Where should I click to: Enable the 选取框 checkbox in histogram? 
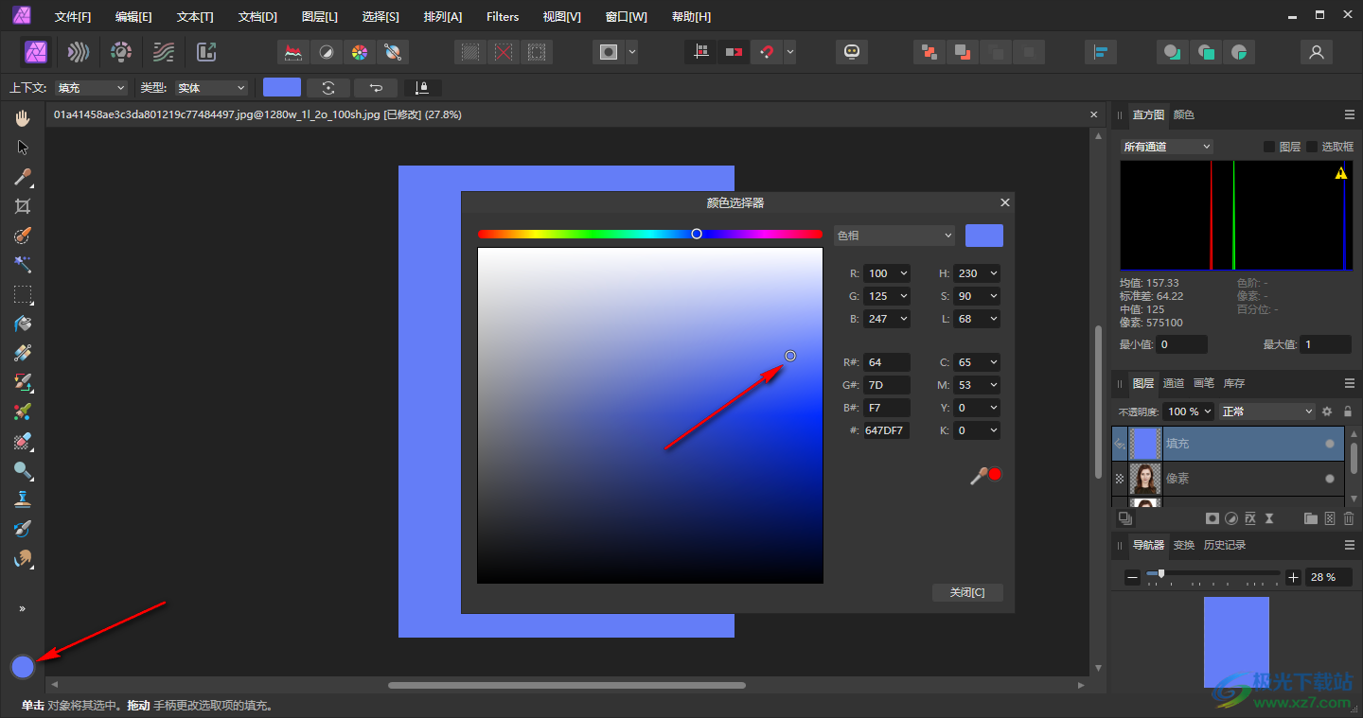click(1312, 147)
